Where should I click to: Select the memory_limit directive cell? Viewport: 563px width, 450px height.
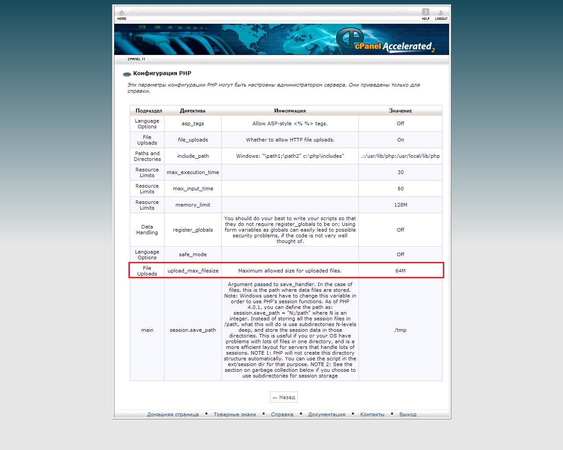(x=193, y=205)
